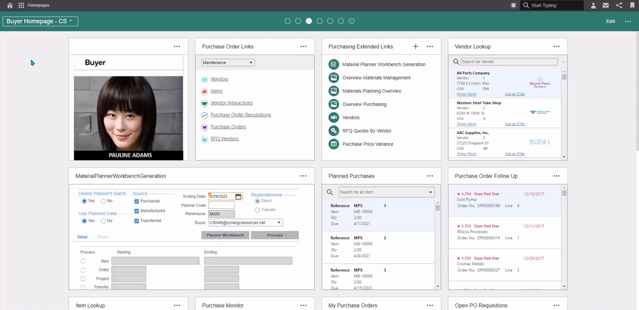Open Vendor Lookup search filter arrow

[563, 62]
